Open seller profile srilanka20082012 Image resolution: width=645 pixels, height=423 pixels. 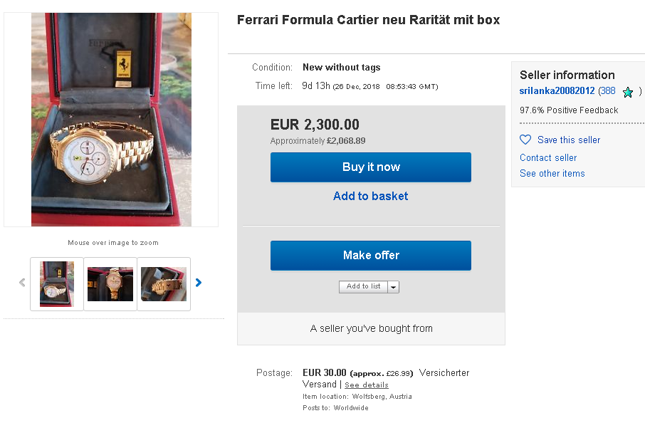[x=557, y=91]
